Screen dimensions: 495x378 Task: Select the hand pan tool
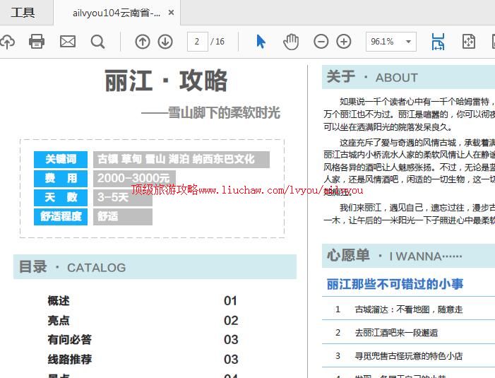tap(291, 42)
